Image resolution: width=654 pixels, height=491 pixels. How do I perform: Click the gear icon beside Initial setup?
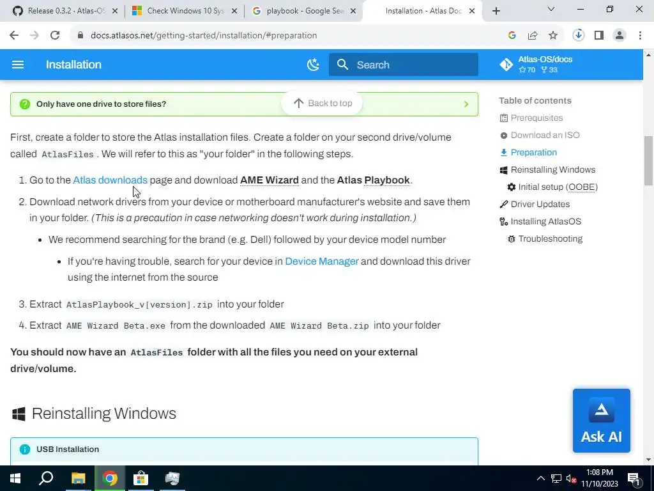[512, 187]
